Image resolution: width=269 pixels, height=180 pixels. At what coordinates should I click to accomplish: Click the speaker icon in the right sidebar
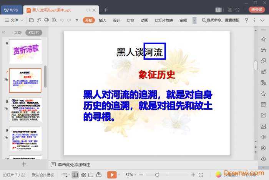pos(263,137)
